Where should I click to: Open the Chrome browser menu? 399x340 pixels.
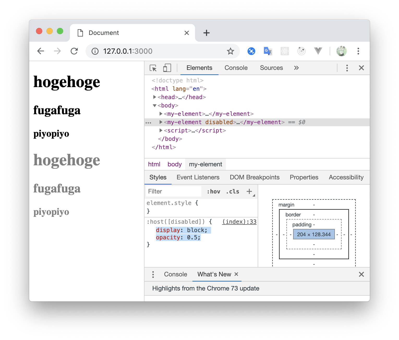point(358,51)
